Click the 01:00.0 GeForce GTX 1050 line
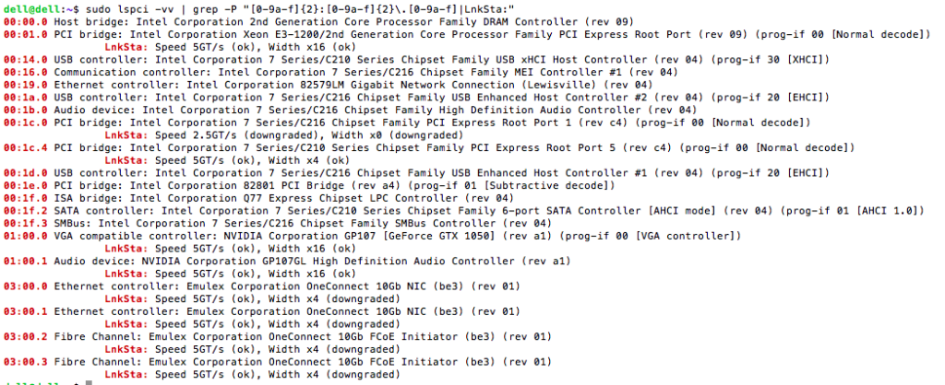The image size is (945, 385). tap(372, 236)
